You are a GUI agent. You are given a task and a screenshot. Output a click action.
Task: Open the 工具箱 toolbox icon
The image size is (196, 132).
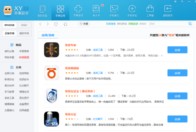tap(150, 8)
